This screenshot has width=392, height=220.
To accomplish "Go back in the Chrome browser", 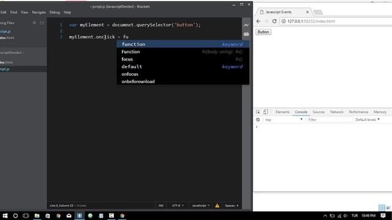I will coord(258,21).
